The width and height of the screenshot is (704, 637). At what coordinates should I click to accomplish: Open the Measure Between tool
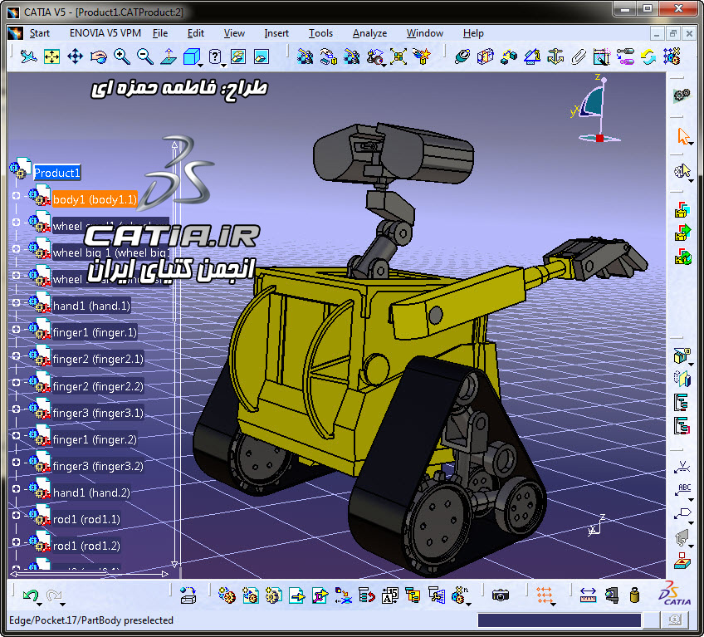tap(588, 595)
